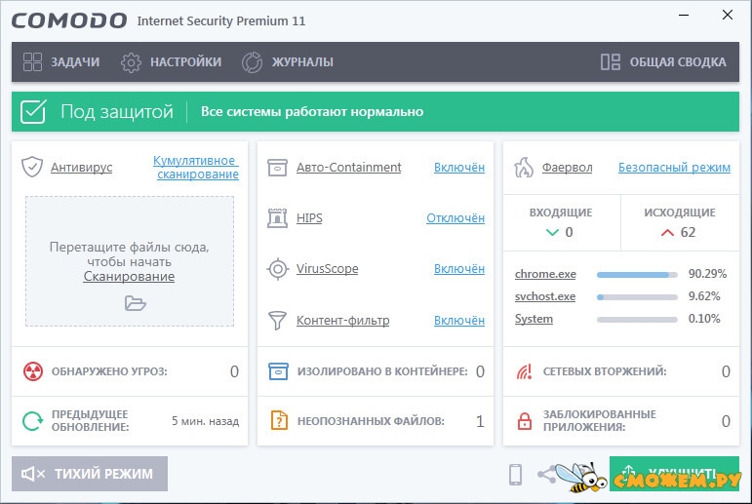Open ЖУРНАЛЫ logs
The width and height of the screenshot is (752, 504).
click(288, 61)
